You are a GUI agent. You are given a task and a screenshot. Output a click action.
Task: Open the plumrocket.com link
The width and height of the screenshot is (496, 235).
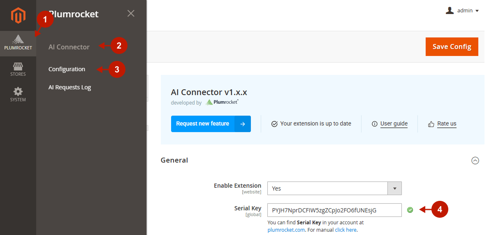point(286,230)
